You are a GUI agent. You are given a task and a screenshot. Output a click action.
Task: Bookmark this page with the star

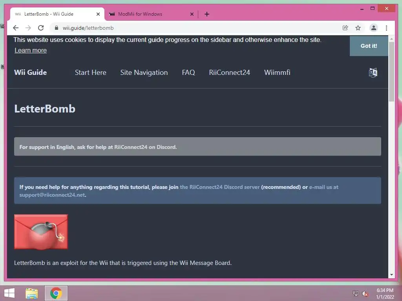358,28
